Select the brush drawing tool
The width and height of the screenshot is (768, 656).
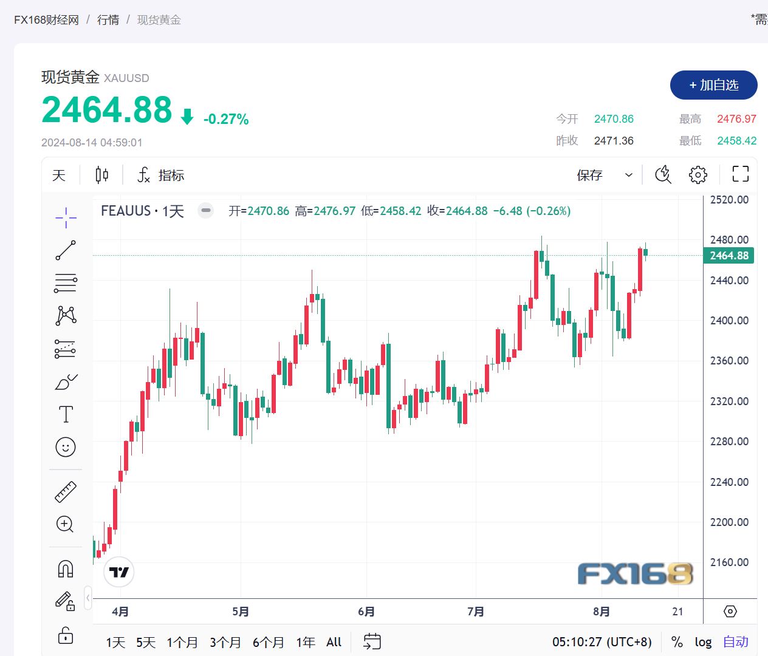[66, 382]
